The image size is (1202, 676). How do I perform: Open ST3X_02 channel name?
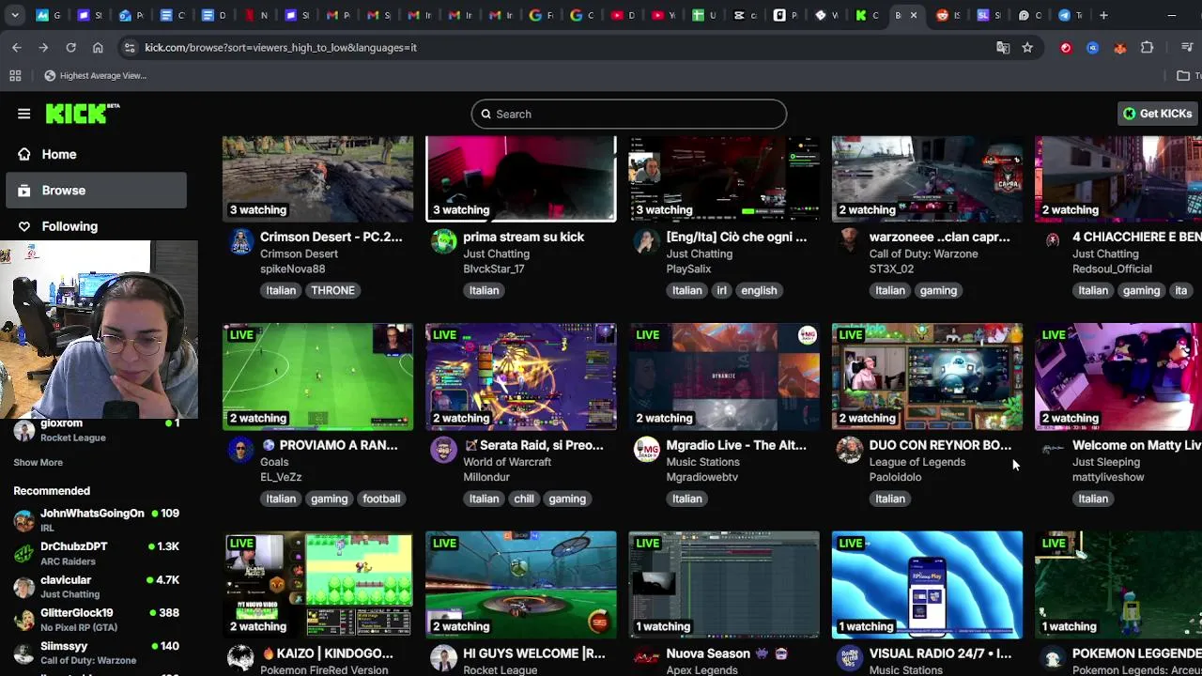coord(891,269)
